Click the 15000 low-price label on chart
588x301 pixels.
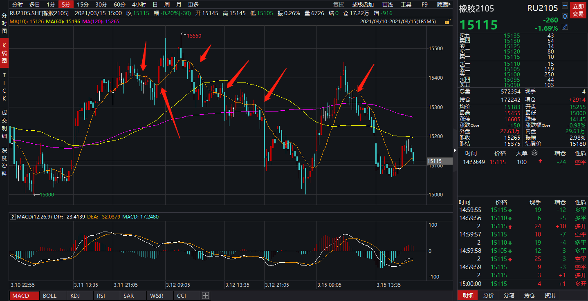pos(47,195)
